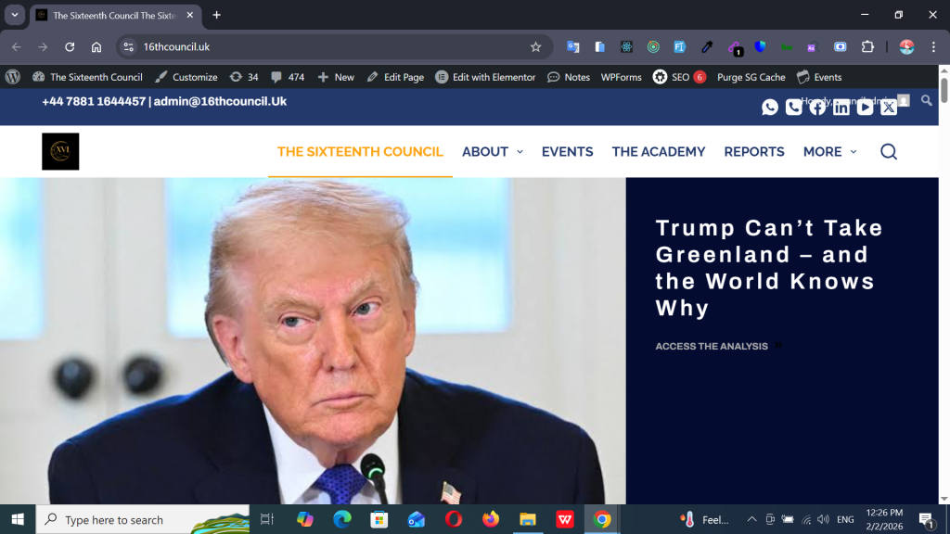Click the LinkedIn icon in header
The image size is (950, 534).
pyautogui.click(x=841, y=107)
